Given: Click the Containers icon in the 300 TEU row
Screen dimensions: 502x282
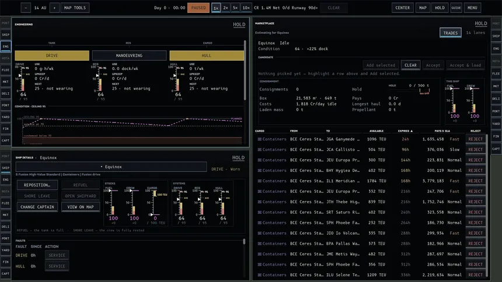Looking at the screenshot, I should pyautogui.click(x=260, y=160).
